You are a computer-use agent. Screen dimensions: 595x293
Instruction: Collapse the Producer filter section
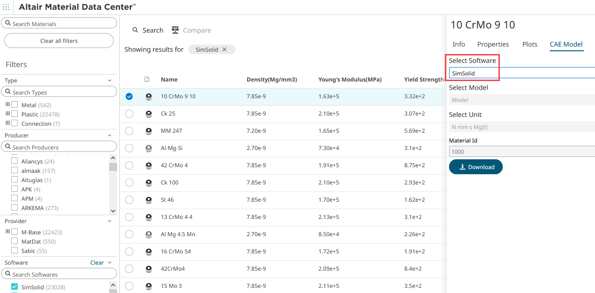(110, 136)
